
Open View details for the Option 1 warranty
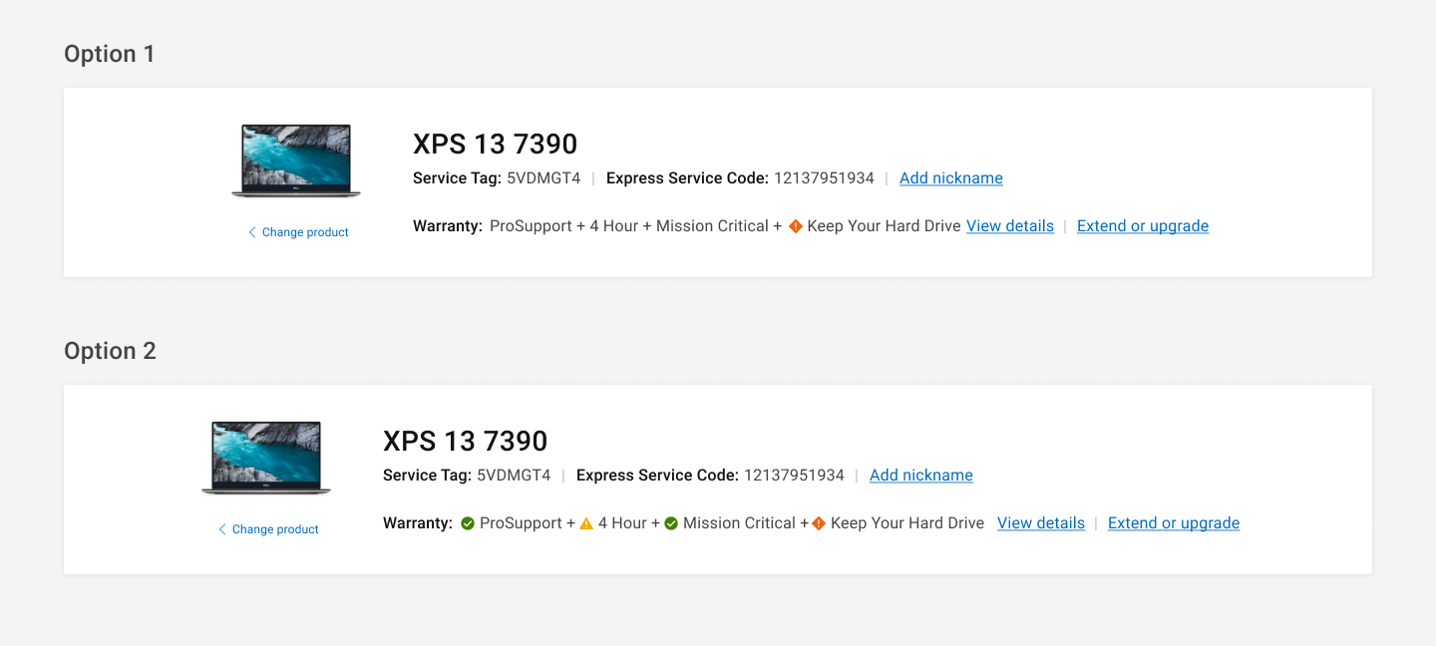tap(1010, 226)
